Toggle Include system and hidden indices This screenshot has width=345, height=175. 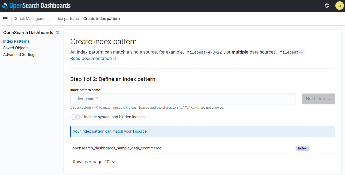pyautogui.click(x=76, y=117)
